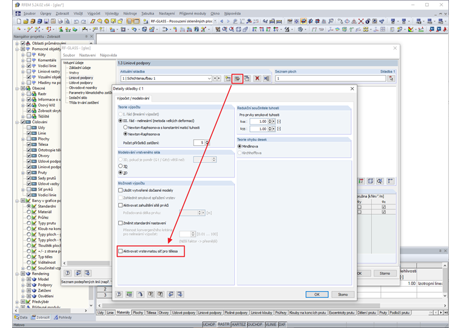The height and width of the screenshot is (328, 461).
Task: Select the Výpočet / modelování tab
Action: (x=133, y=98)
